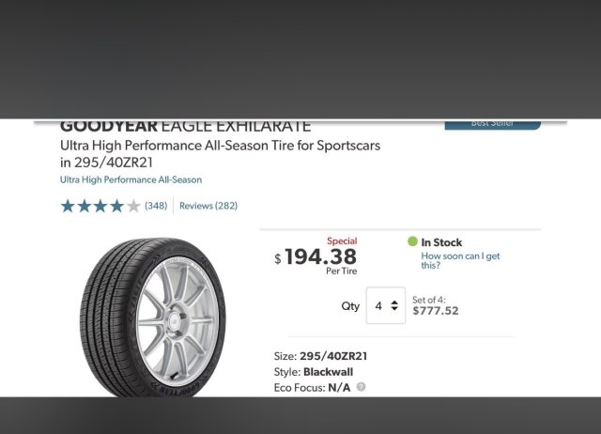The width and height of the screenshot is (601, 434).
Task: Click the Style Blackwall specification
Action: click(x=314, y=372)
